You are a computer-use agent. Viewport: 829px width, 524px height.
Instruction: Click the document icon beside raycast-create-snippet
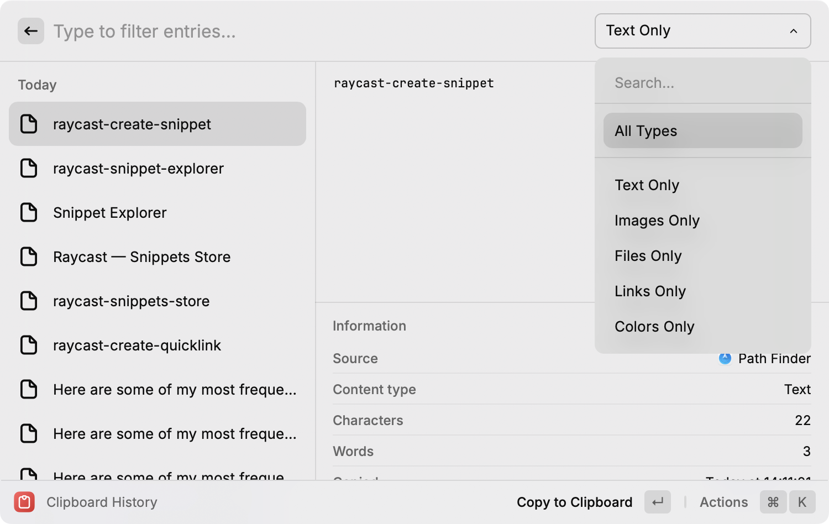[x=28, y=124]
